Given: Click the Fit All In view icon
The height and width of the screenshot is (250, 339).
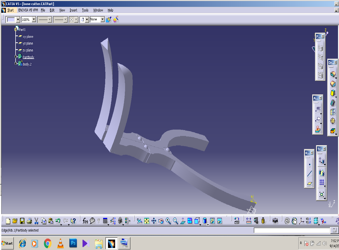Looking at the screenshot, I should click(147, 221).
